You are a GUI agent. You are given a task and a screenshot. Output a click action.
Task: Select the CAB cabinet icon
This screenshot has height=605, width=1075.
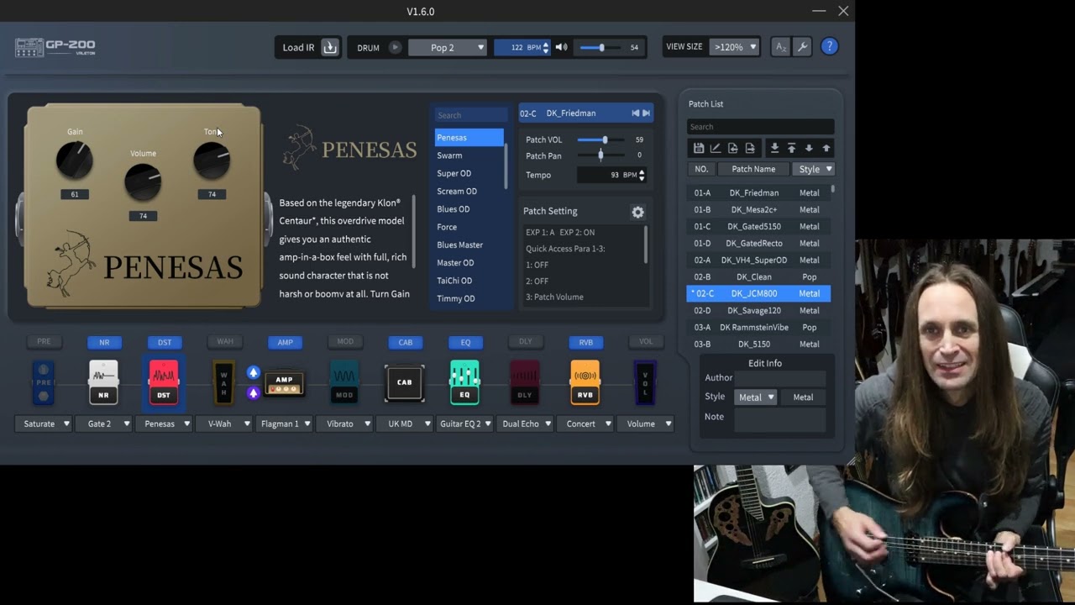coord(404,382)
